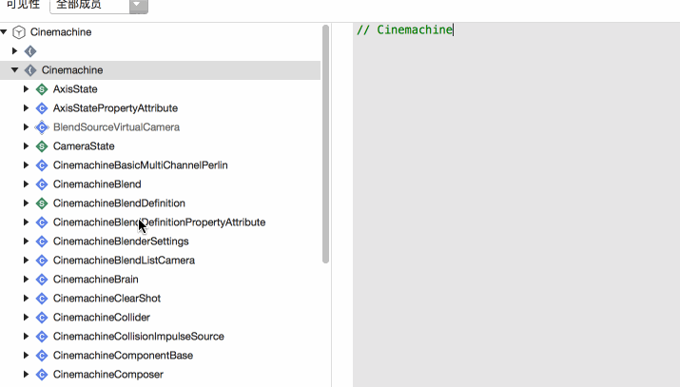Expand the unnamed namespace node
Viewport: 680px width, 387px height.
tap(15, 51)
